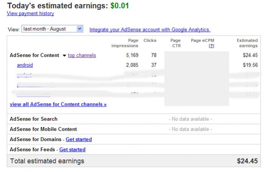This screenshot has height=172, width=271.
Task: Click Get started for AdSense for Feeds
Action: pos(72,150)
